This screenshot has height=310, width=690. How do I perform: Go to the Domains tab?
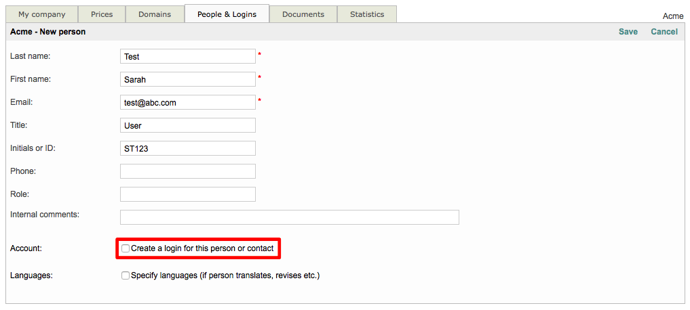pos(155,14)
